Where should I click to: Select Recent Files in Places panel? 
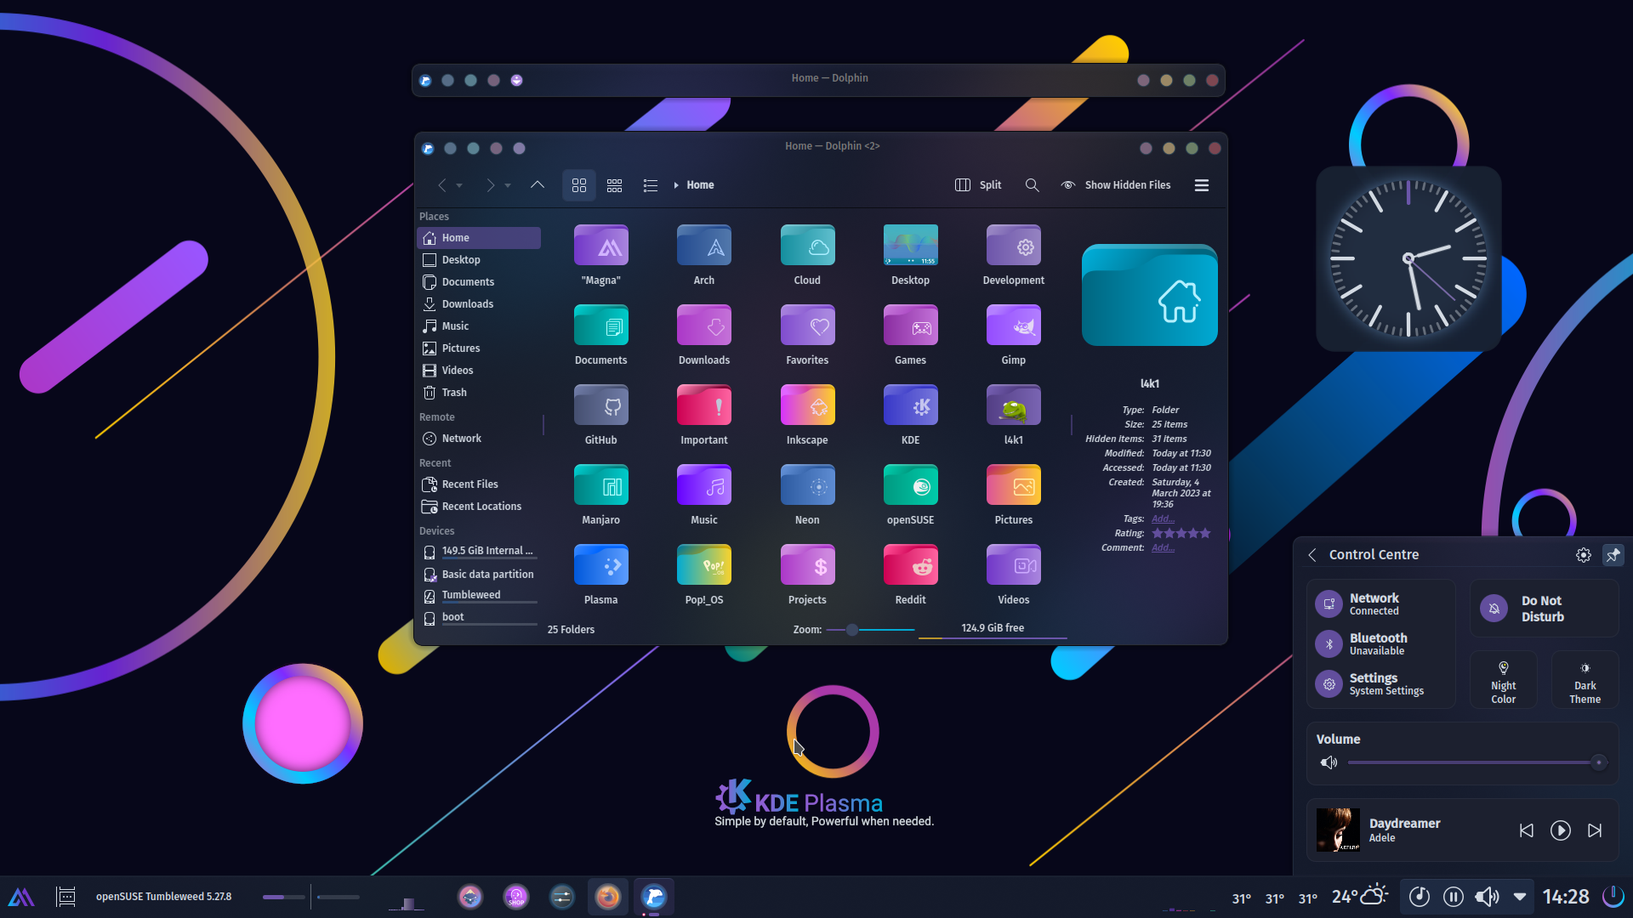478,484
